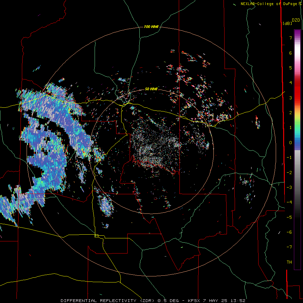Image resolution: width=303 pixels, height=303 pixels.
Task: Click the 0 value on the color scale
Action: [x=291, y=143]
